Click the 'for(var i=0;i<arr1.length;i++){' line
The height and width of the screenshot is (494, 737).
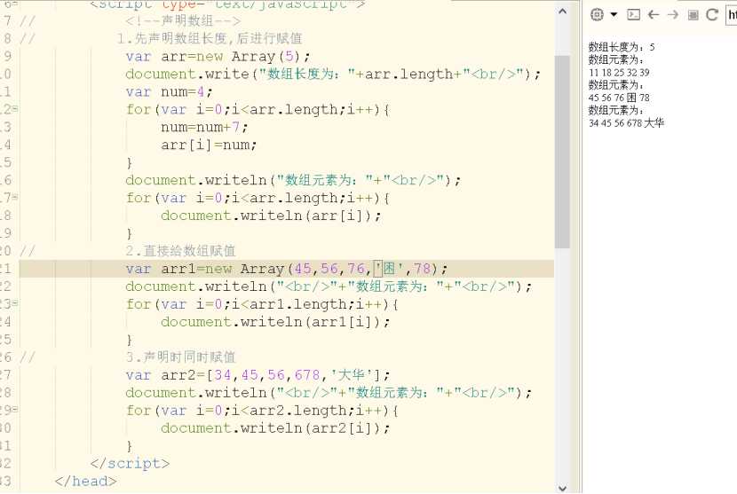click(x=262, y=304)
